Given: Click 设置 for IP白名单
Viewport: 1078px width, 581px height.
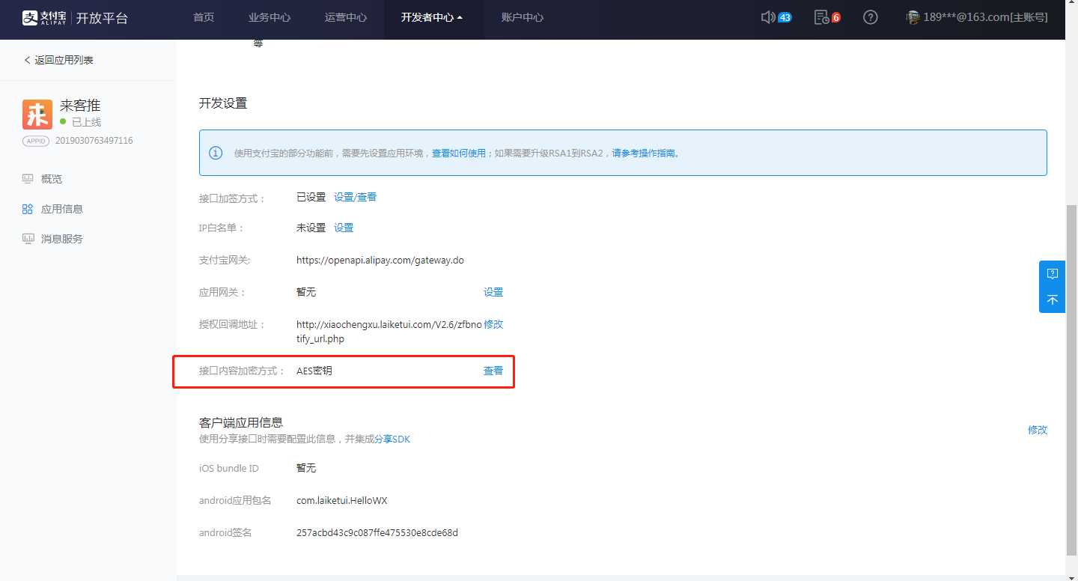Looking at the screenshot, I should [344, 228].
